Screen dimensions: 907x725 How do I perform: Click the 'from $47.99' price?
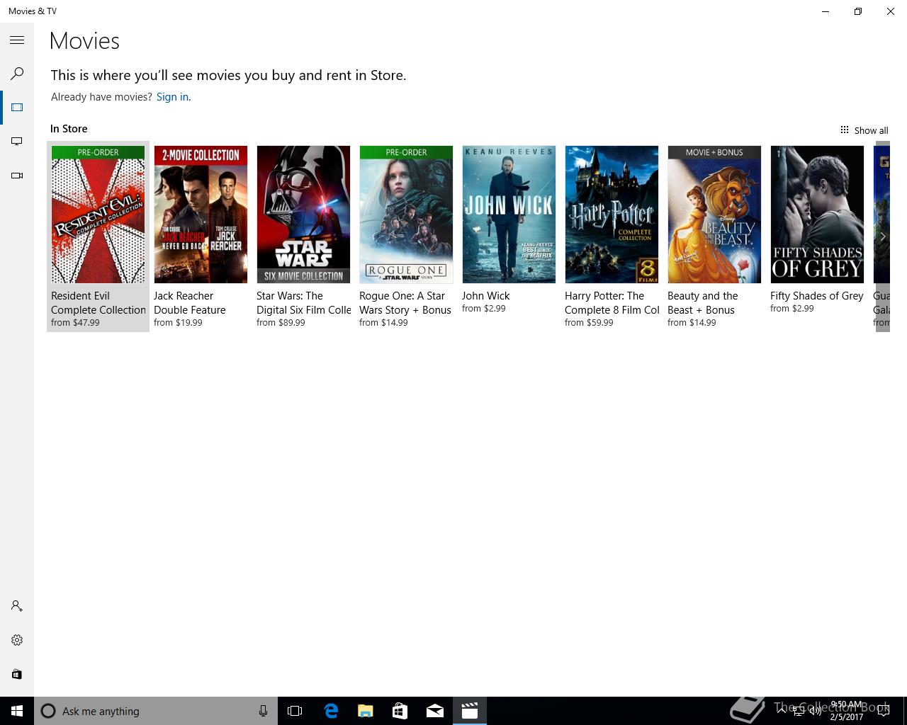coord(75,323)
